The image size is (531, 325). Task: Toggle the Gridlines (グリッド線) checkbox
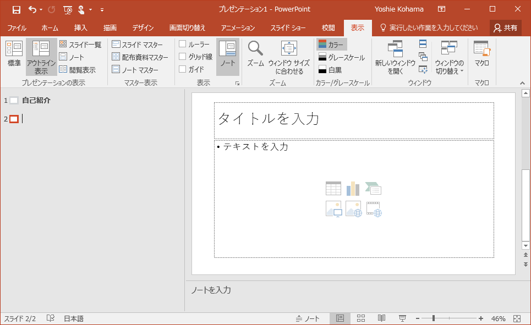click(183, 57)
